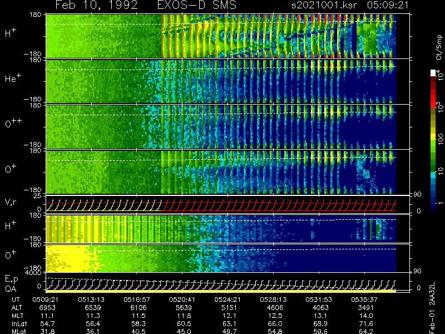Click the 'InLat' row label
This screenshot has height=334, width=445.
[19, 323]
